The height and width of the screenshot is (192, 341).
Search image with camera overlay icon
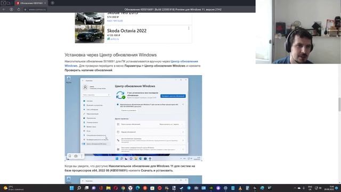pyautogui.click(x=76, y=156)
